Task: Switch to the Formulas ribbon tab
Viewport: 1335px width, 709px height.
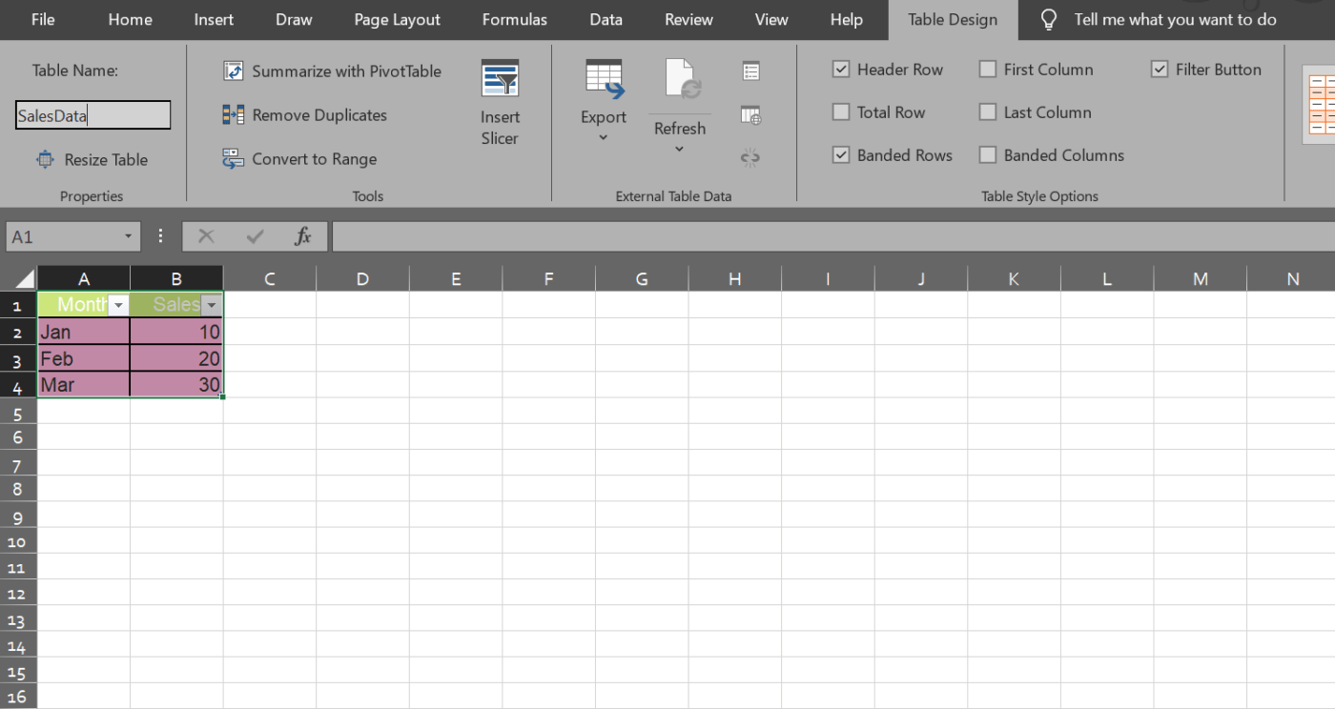Action: [x=514, y=19]
